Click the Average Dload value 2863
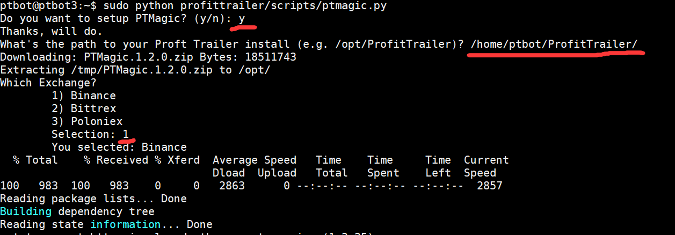Viewport: 675px width, 235px height. coord(232,186)
